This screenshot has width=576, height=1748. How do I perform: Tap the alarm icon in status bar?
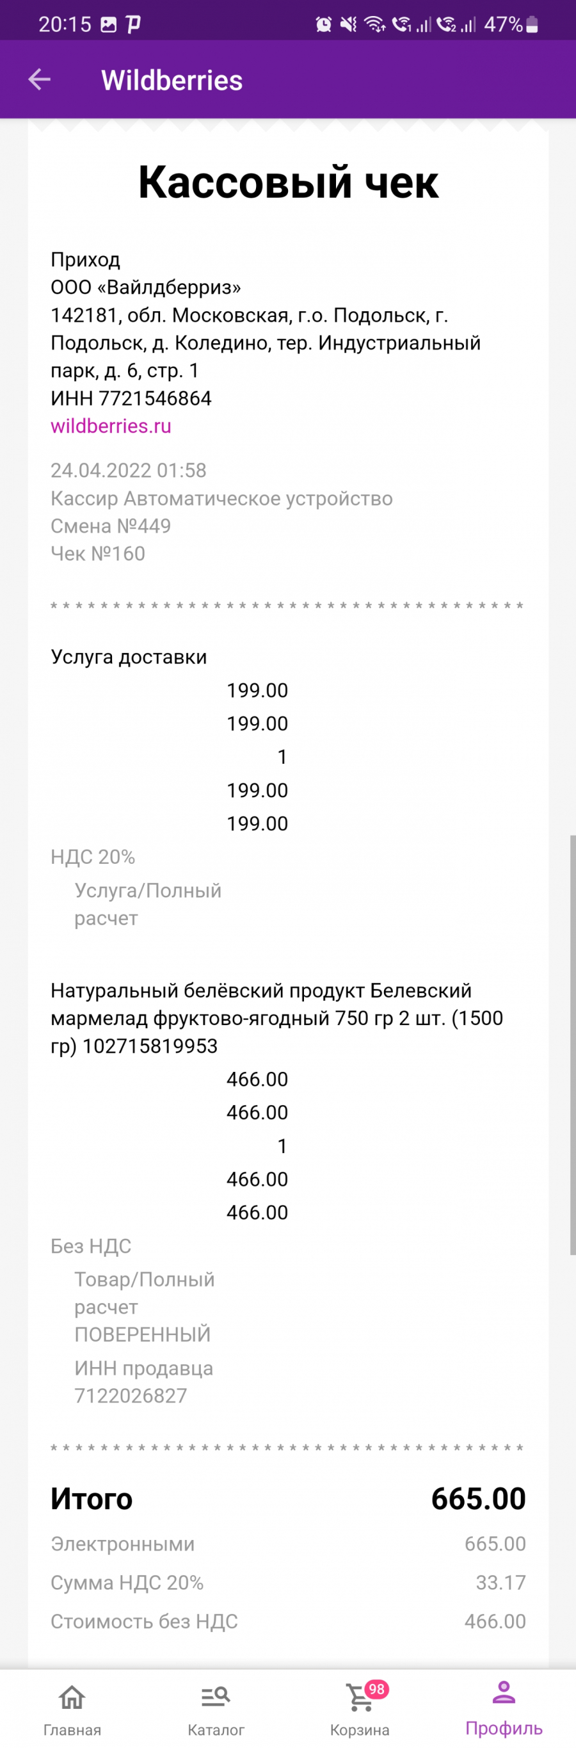pos(324,24)
